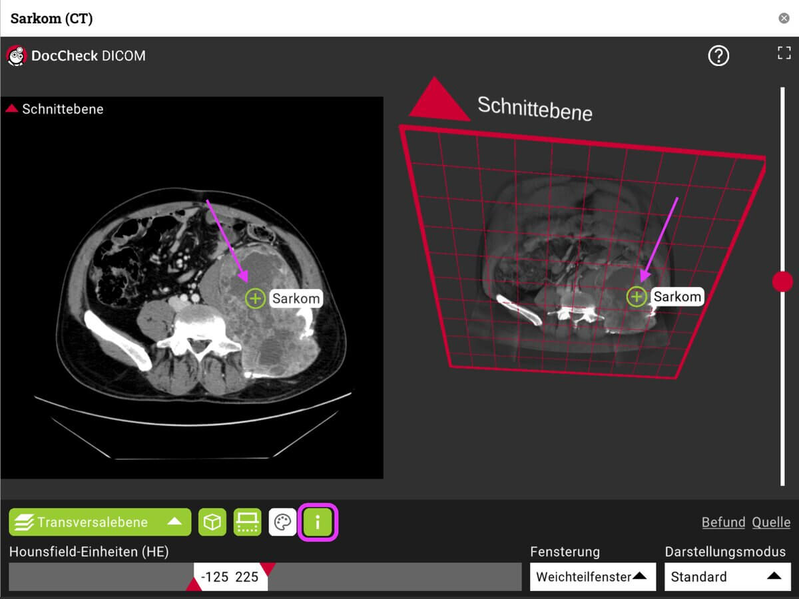Open the Quelle link
Image resolution: width=799 pixels, height=599 pixels.
pyautogui.click(x=771, y=522)
